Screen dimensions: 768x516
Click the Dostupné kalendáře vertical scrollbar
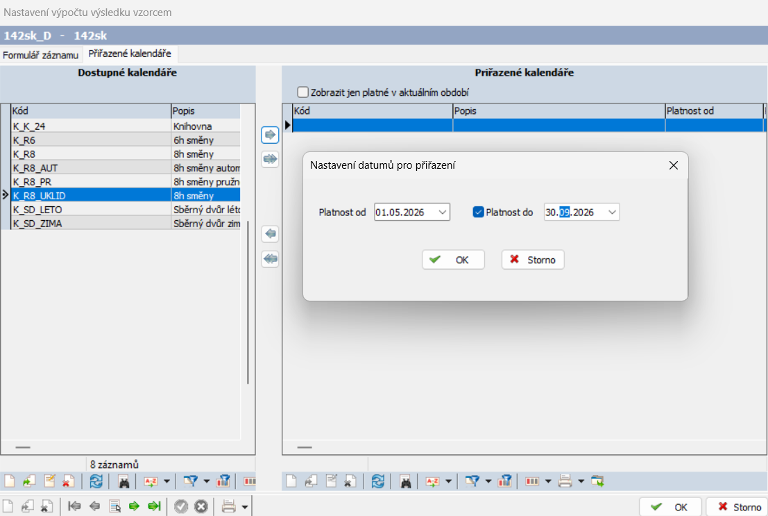(248, 302)
